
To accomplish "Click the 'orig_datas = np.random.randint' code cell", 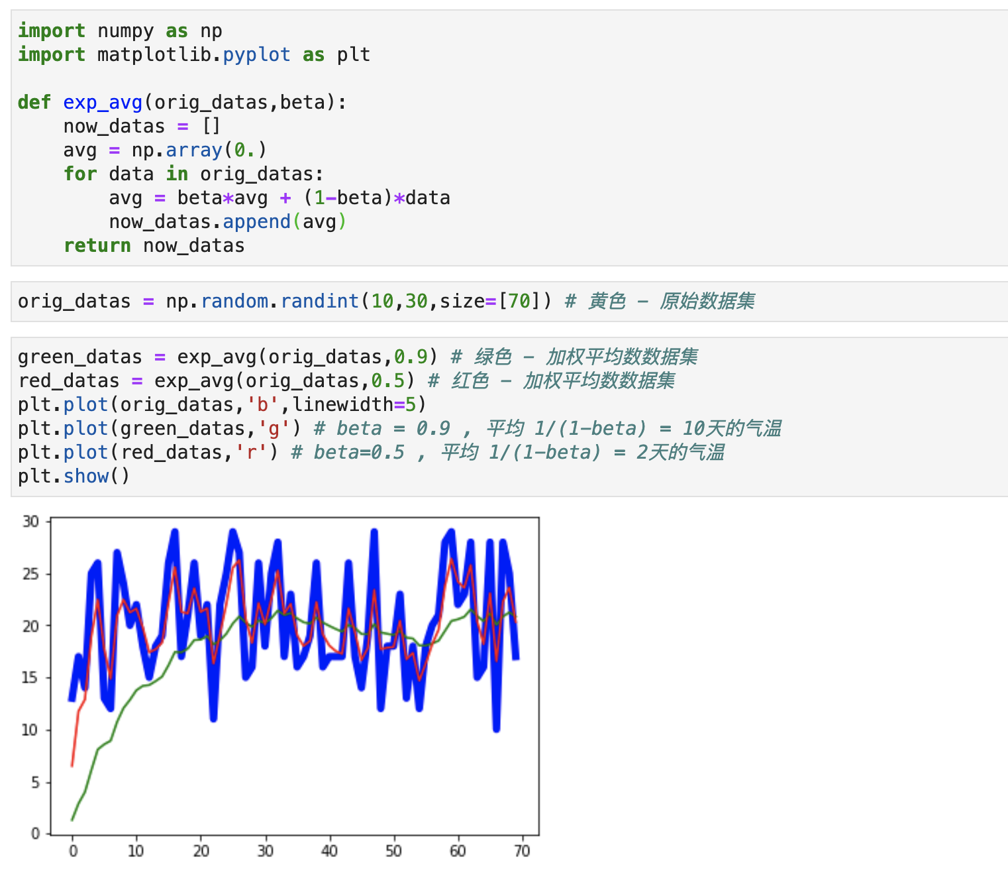I will pyautogui.click(x=509, y=302).
